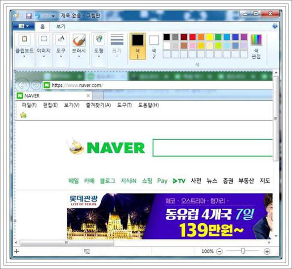Viewport: 292px width, 269px height.
Task: Expand the 이미지 group dropdown arrow
Action: point(44,56)
